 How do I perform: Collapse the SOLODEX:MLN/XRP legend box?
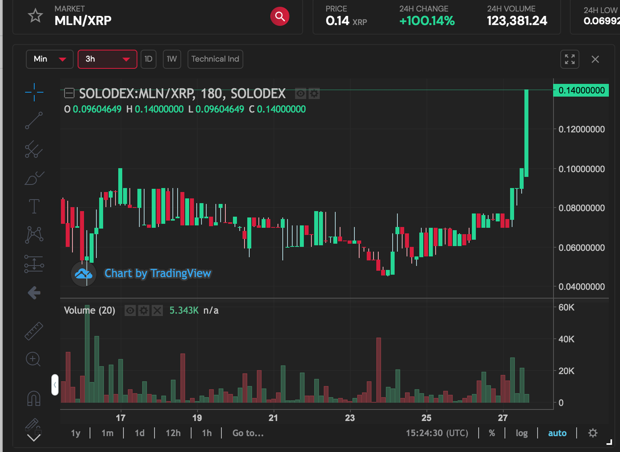click(x=69, y=93)
